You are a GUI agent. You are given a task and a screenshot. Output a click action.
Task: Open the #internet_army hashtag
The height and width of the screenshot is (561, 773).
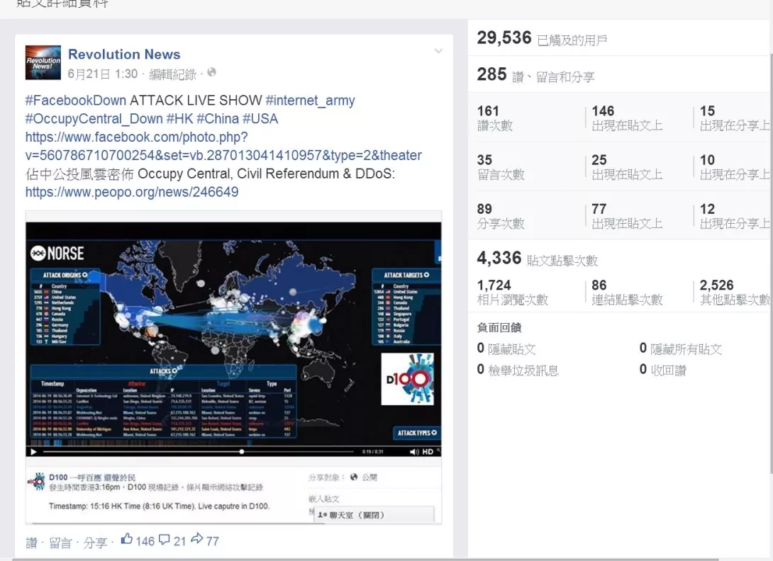[310, 101]
